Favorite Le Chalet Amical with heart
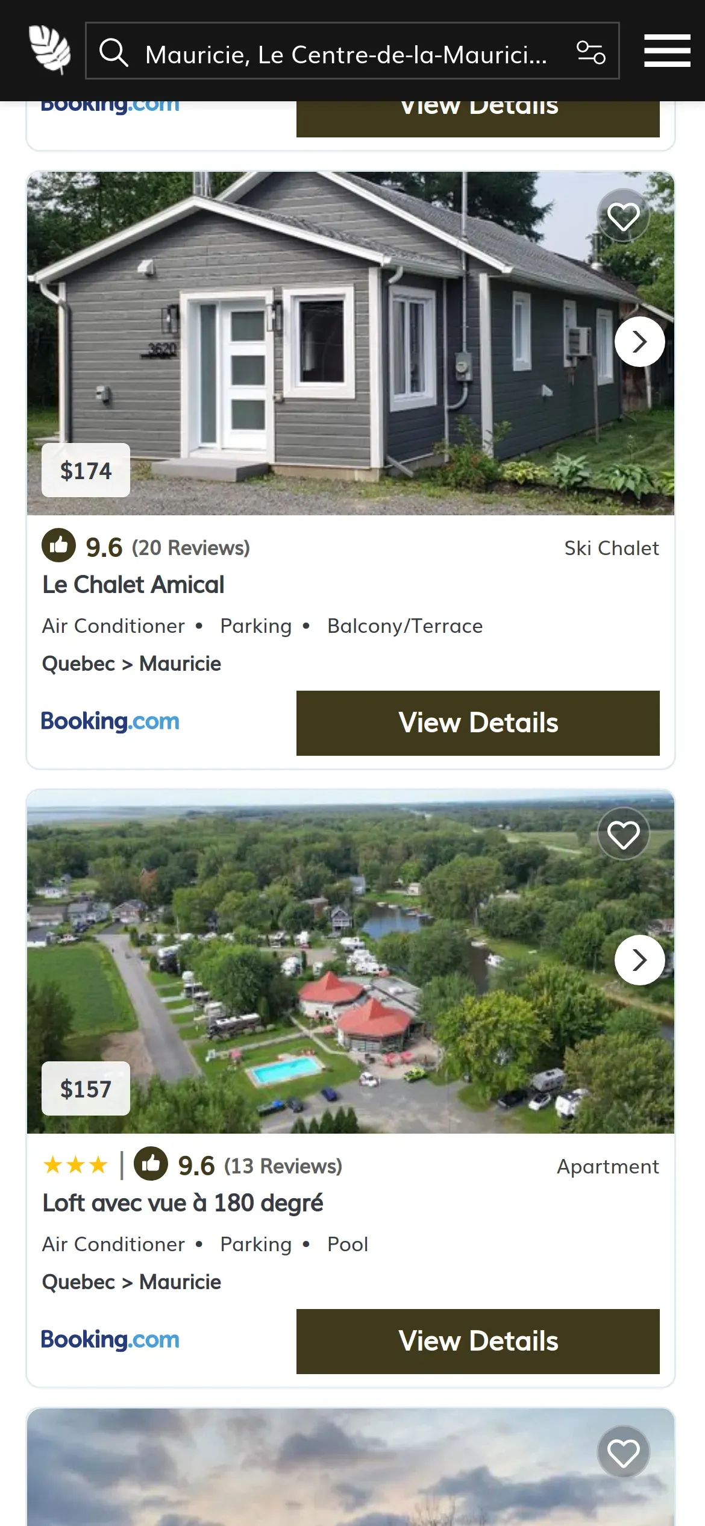 coord(623,216)
